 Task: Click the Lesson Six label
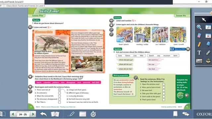coord(181,16)
